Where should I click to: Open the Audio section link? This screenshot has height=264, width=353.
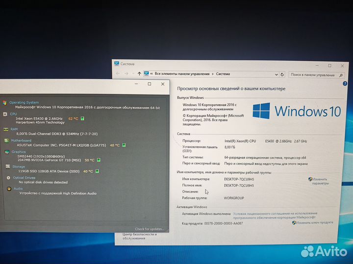pos(18,189)
